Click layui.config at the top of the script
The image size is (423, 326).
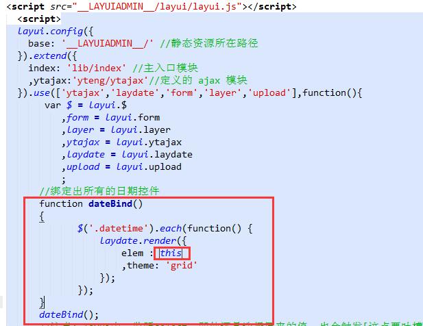pyautogui.click(x=50, y=32)
